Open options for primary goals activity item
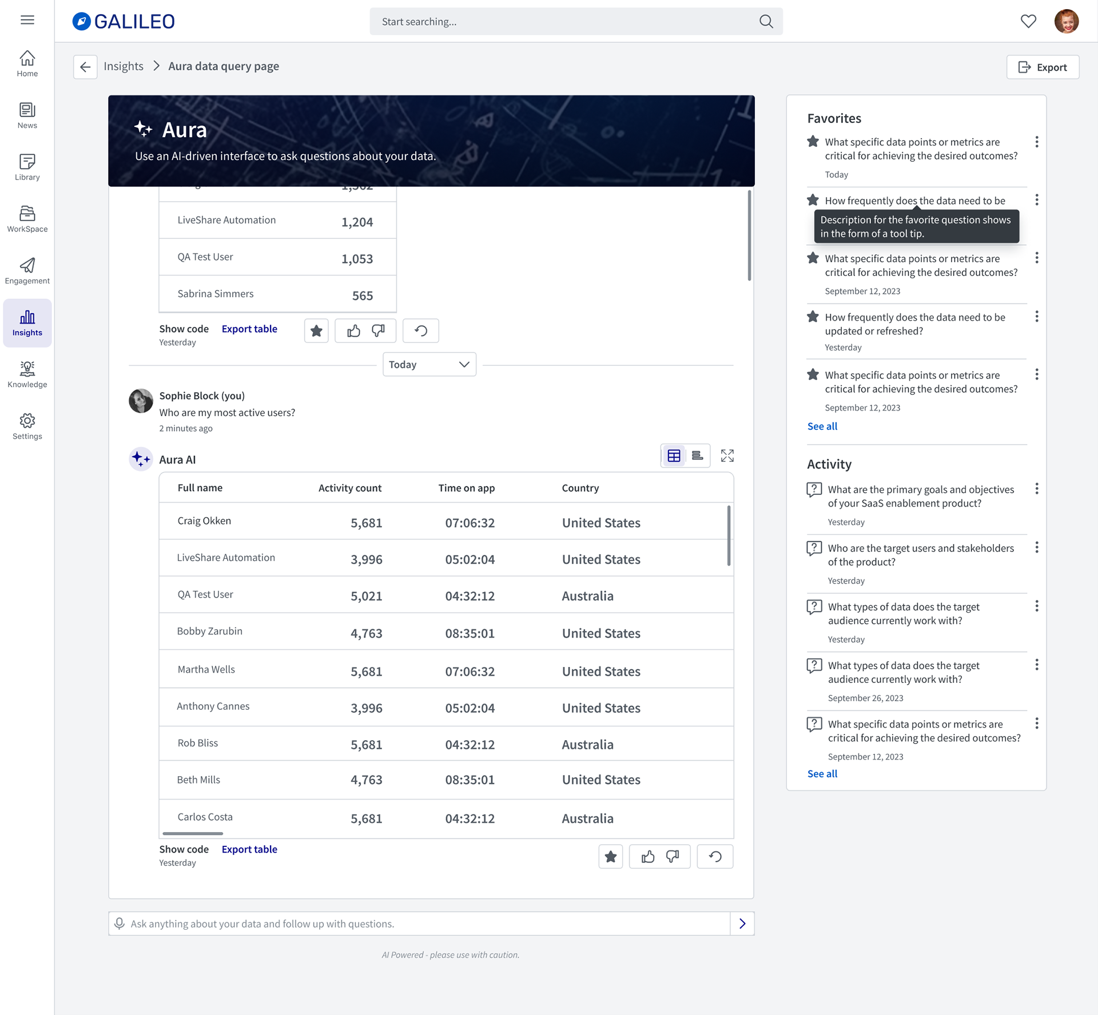1098x1015 pixels. point(1037,489)
